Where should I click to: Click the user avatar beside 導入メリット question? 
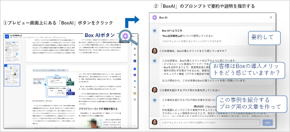coord(155,51)
